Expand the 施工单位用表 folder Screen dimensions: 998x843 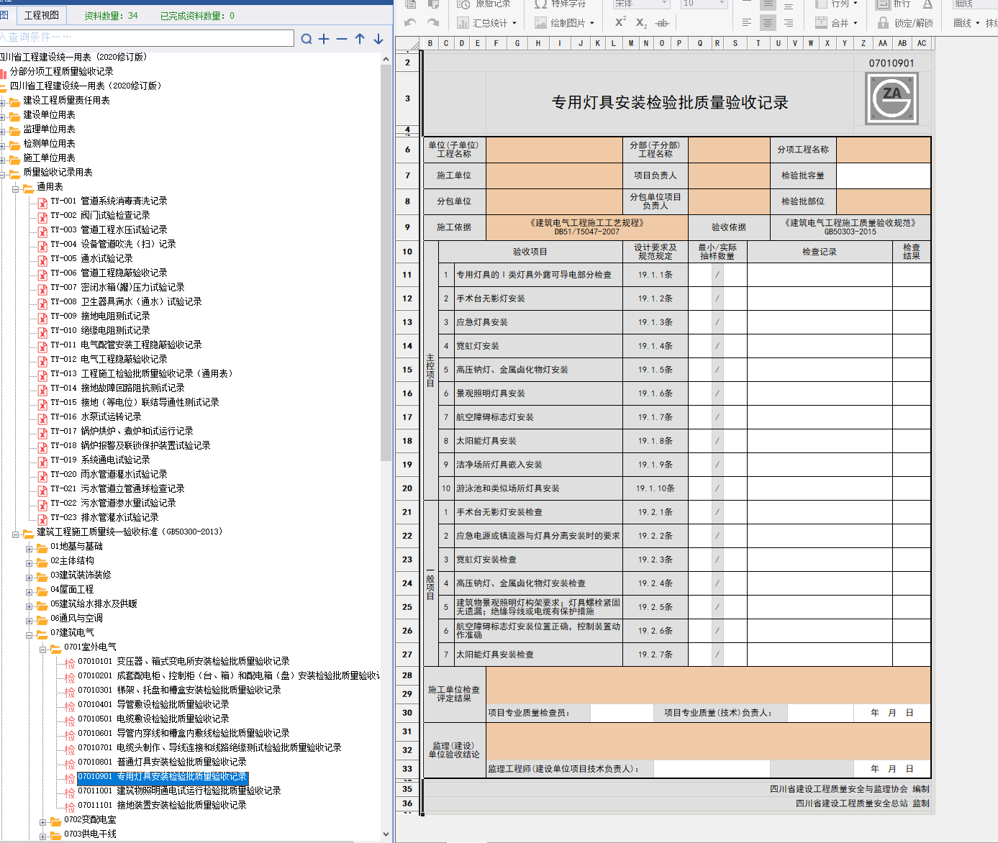pyautogui.click(x=3, y=160)
